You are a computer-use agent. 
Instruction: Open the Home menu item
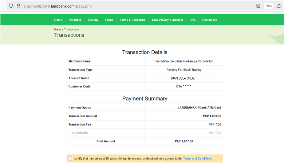click(x=58, y=20)
